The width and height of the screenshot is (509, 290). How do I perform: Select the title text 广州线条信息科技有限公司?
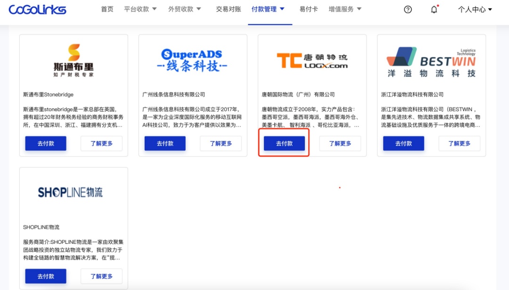[x=173, y=94]
